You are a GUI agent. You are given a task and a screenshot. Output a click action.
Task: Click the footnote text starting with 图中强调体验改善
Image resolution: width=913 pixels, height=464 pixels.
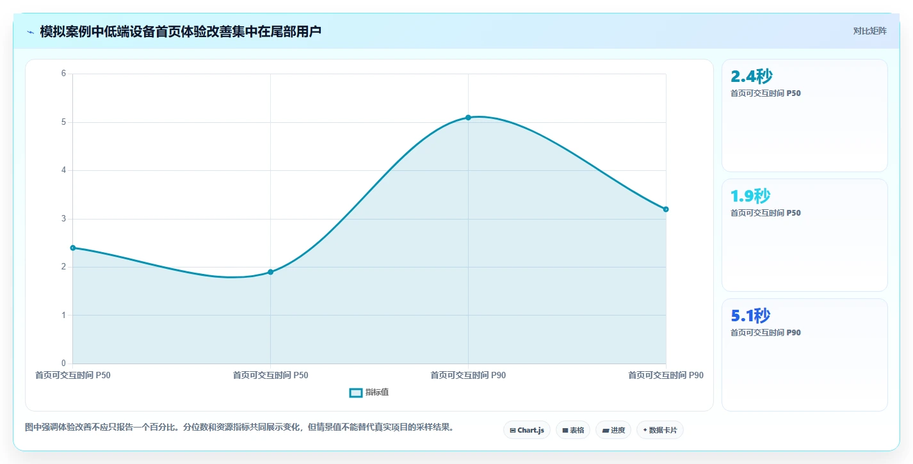coord(239,427)
